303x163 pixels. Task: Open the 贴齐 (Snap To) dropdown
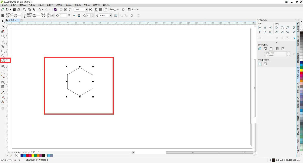114,10
